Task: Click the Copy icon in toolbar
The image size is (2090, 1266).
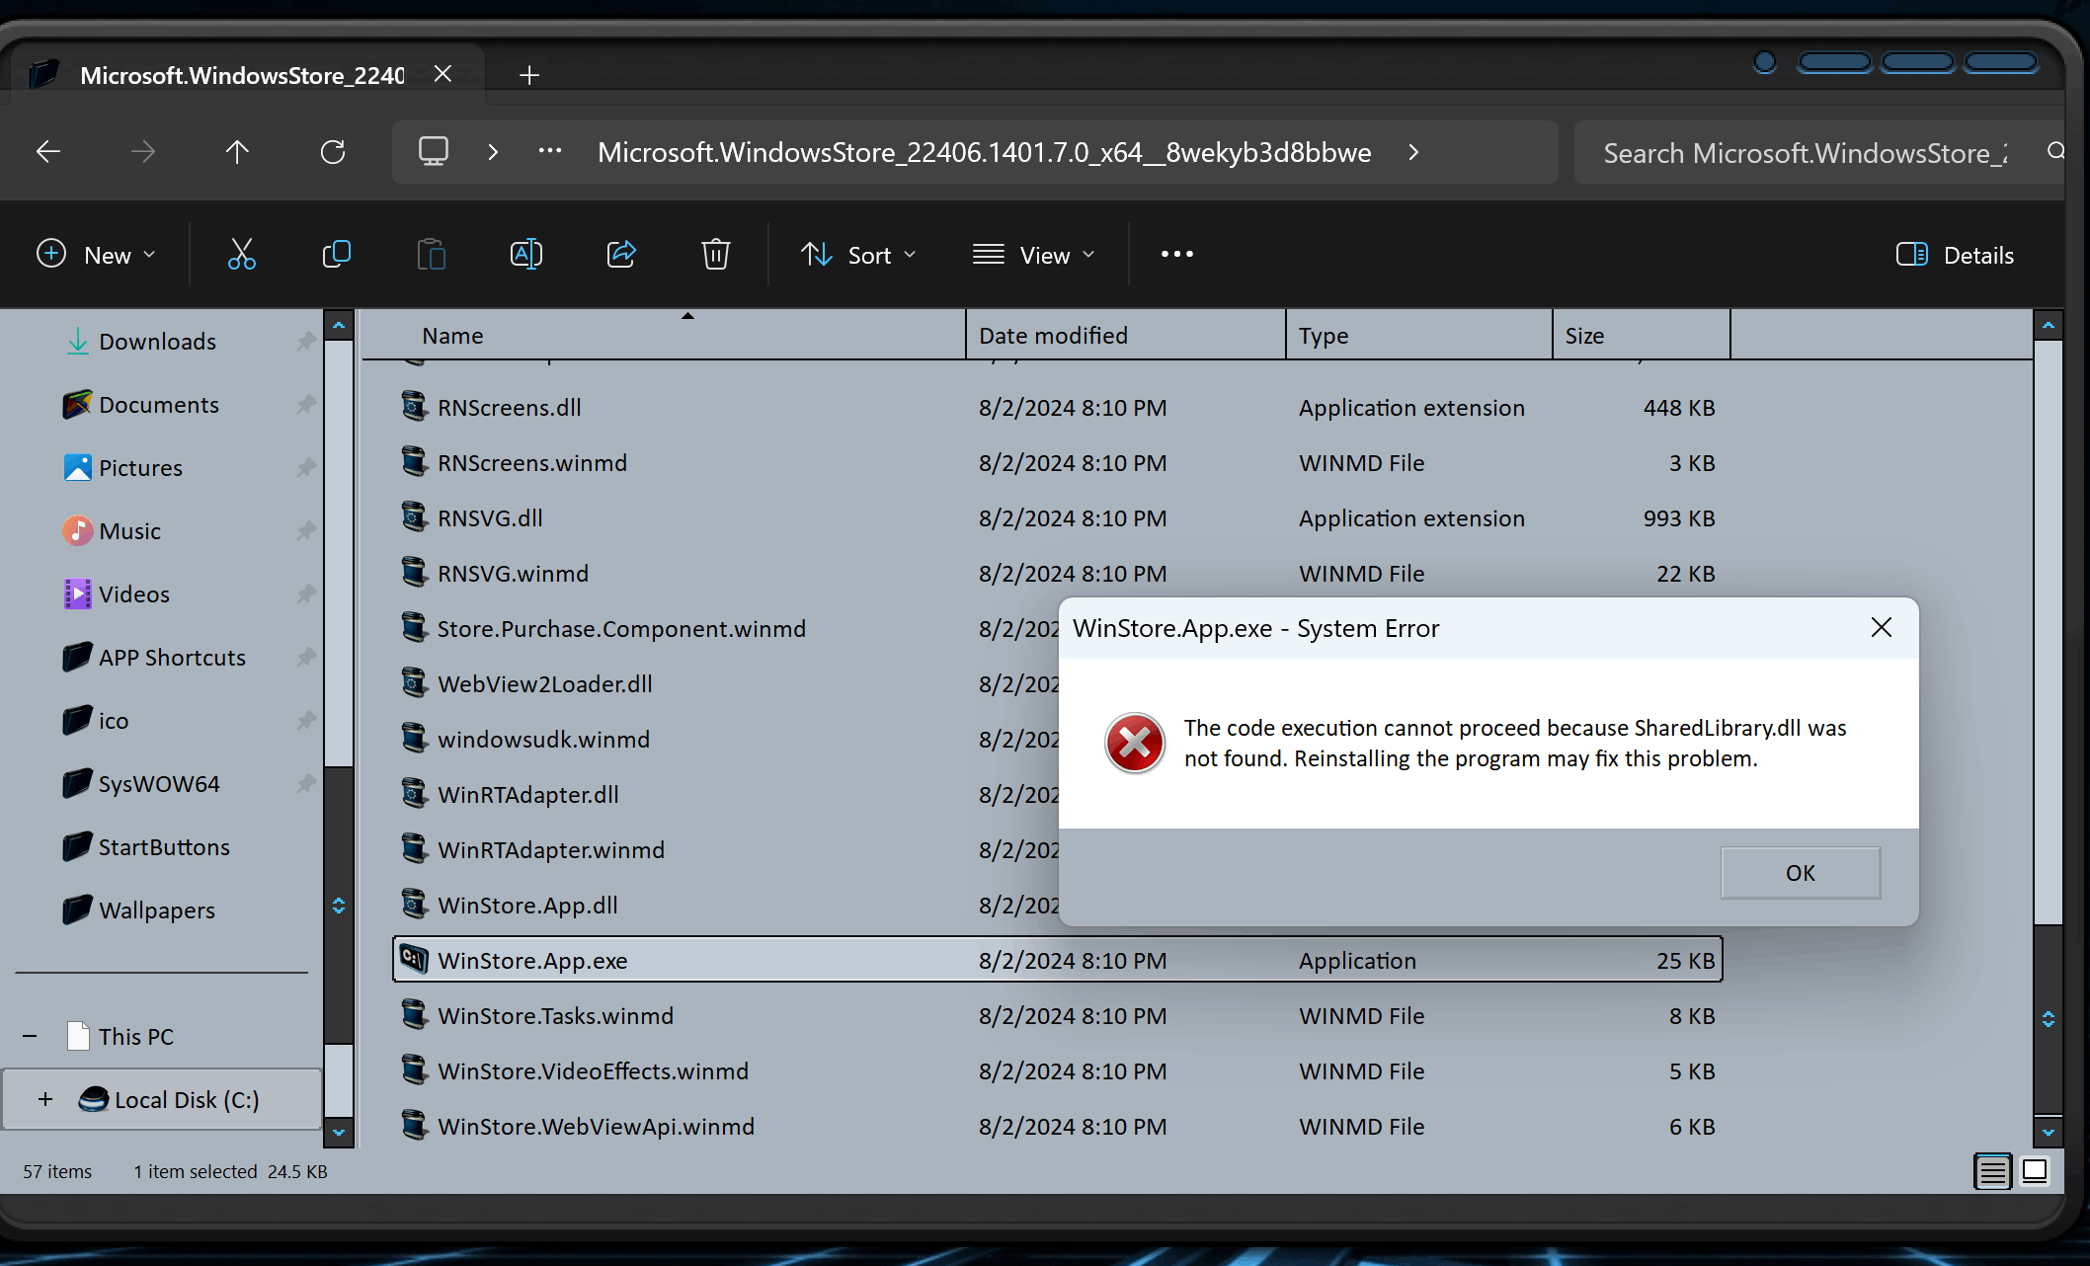Action: pyautogui.click(x=336, y=255)
